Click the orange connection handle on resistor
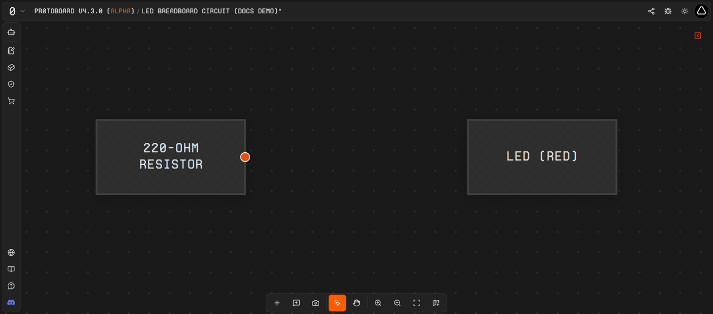This screenshot has height=314, width=713. tap(245, 157)
